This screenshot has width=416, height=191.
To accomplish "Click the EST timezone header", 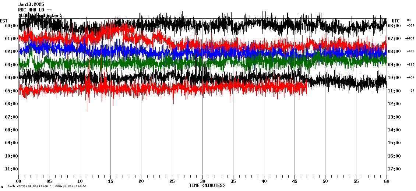I will point(4,21).
